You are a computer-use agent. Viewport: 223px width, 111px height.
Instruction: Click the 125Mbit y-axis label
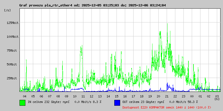click(x=13, y=23)
